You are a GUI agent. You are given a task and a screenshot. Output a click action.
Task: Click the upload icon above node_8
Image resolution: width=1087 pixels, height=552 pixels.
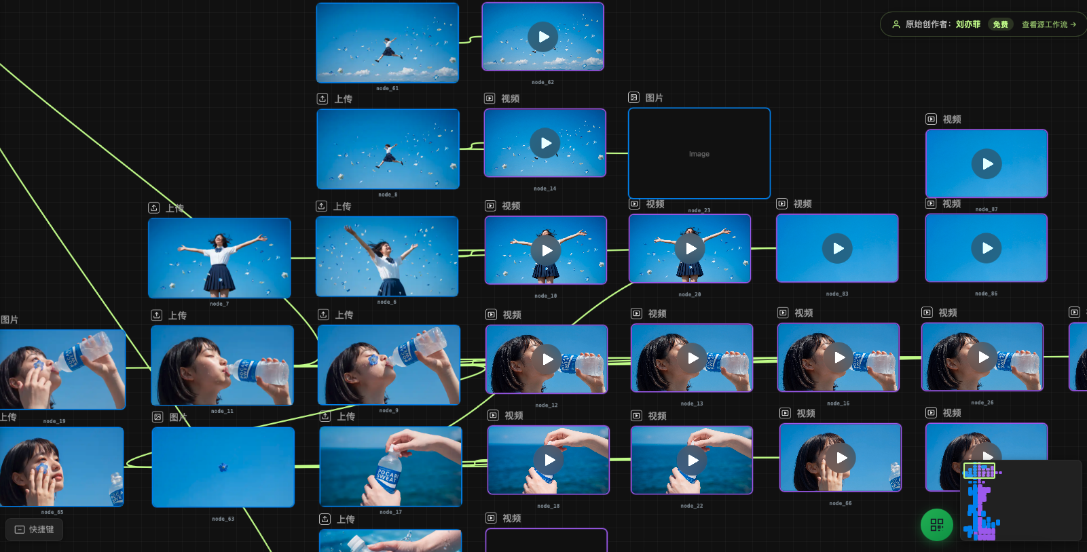click(x=323, y=99)
